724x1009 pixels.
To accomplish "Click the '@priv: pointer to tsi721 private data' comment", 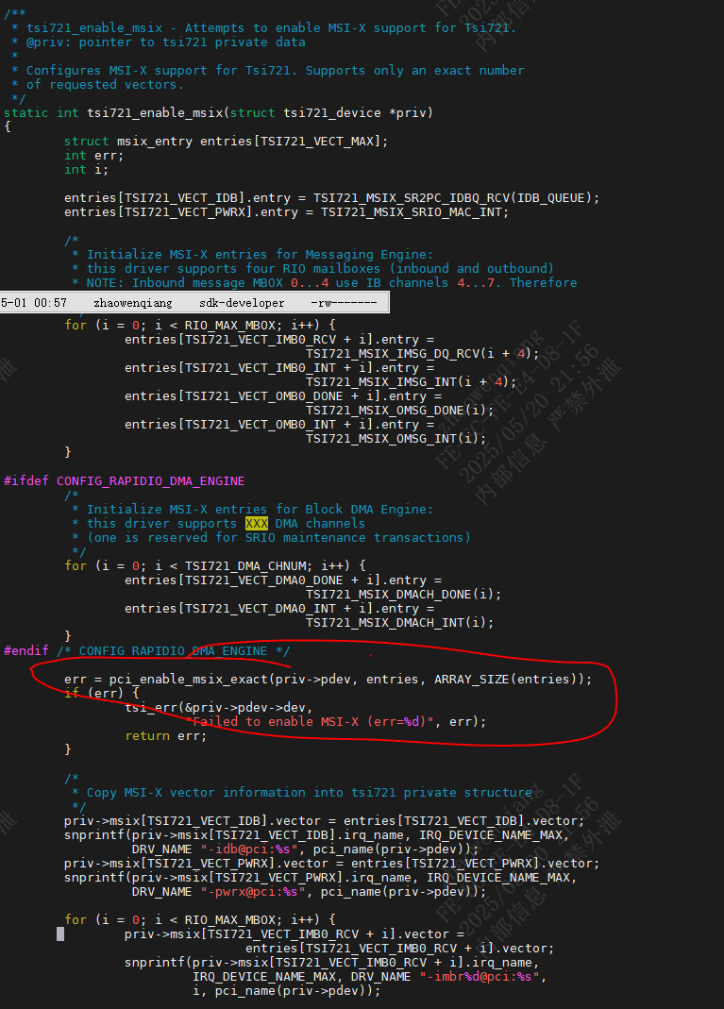I will pyautogui.click(x=166, y=42).
